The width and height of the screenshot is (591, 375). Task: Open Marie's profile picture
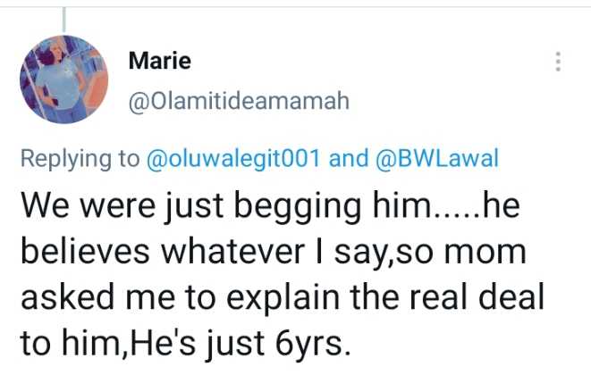pyautogui.click(x=63, y=79)
